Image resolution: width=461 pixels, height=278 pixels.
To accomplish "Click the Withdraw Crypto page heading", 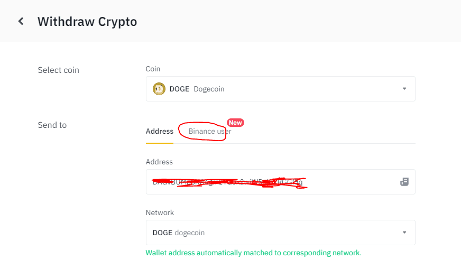I will tap(87, 22).
